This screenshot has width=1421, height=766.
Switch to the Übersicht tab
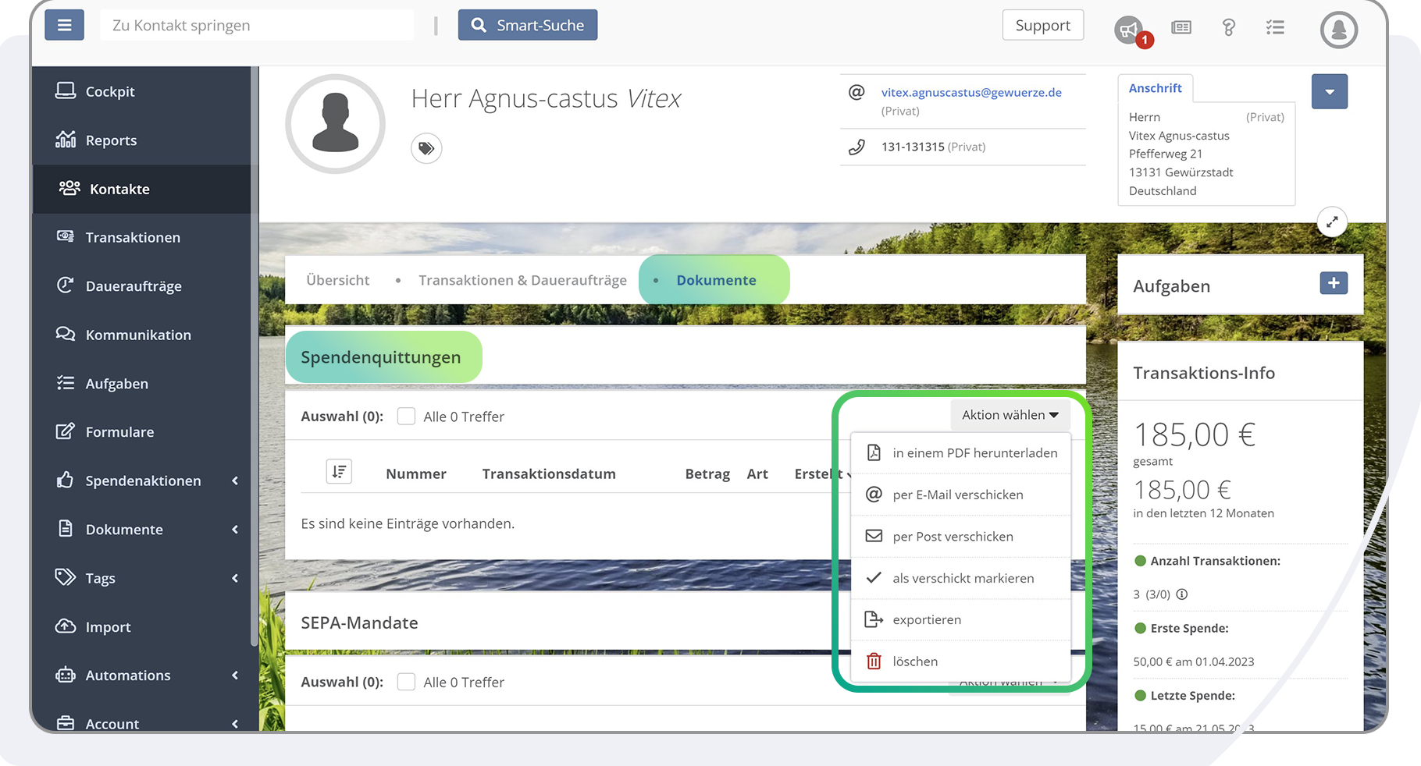tap(337, 280)
